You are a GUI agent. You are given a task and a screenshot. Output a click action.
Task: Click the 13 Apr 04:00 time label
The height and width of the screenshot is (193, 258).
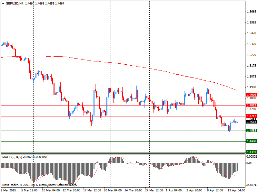pyautogui.click(x=236, y=190)
